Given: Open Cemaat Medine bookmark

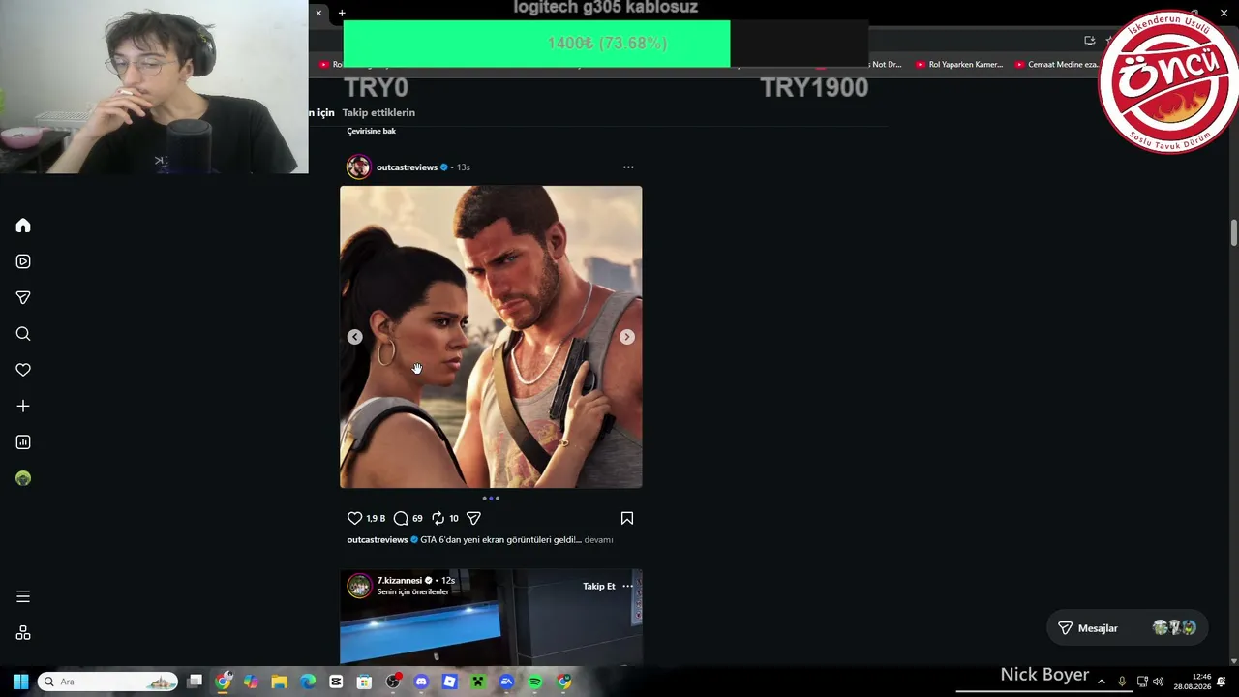Looking at the screenshot, I should click(1056, 65).
